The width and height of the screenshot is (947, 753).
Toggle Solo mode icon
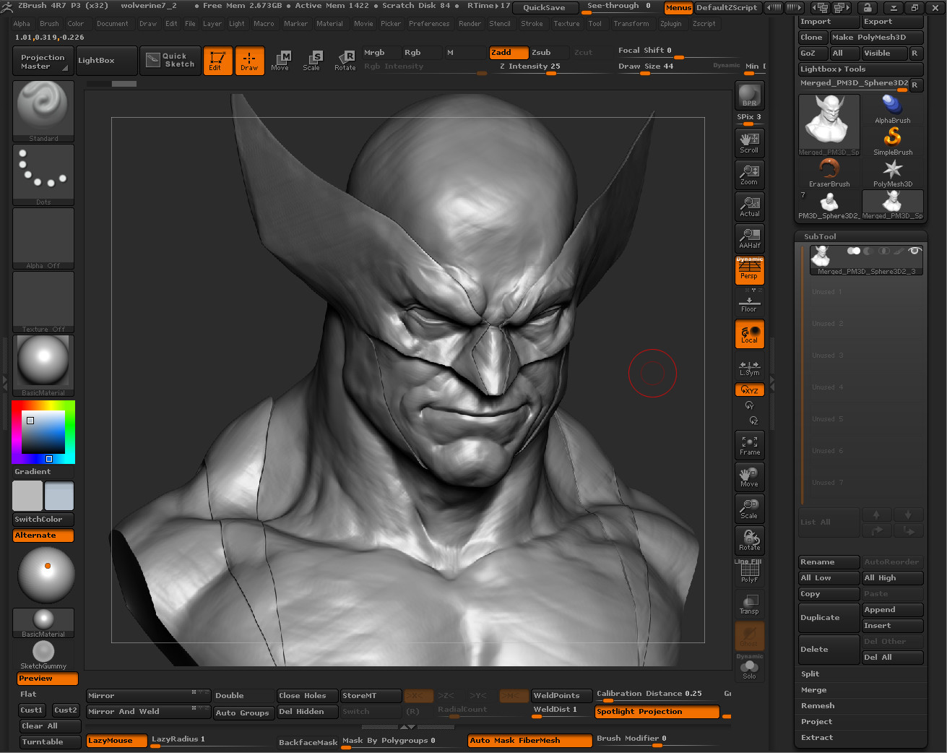749,669
